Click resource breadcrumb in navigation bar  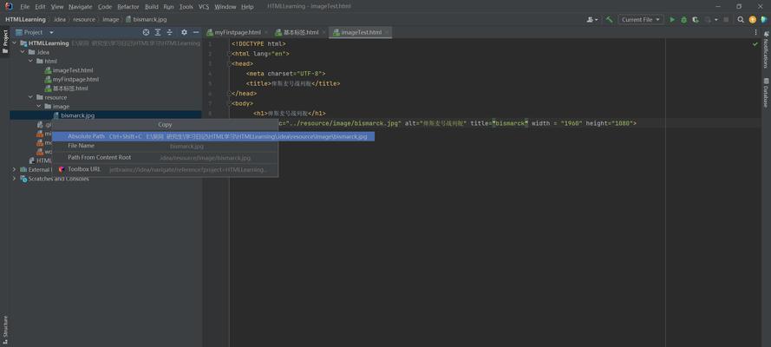coord(84,20)
